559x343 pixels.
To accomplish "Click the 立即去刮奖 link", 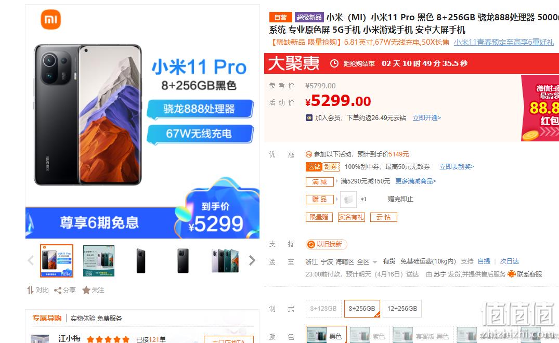I will pyautogui.click(x=457, y=167).
